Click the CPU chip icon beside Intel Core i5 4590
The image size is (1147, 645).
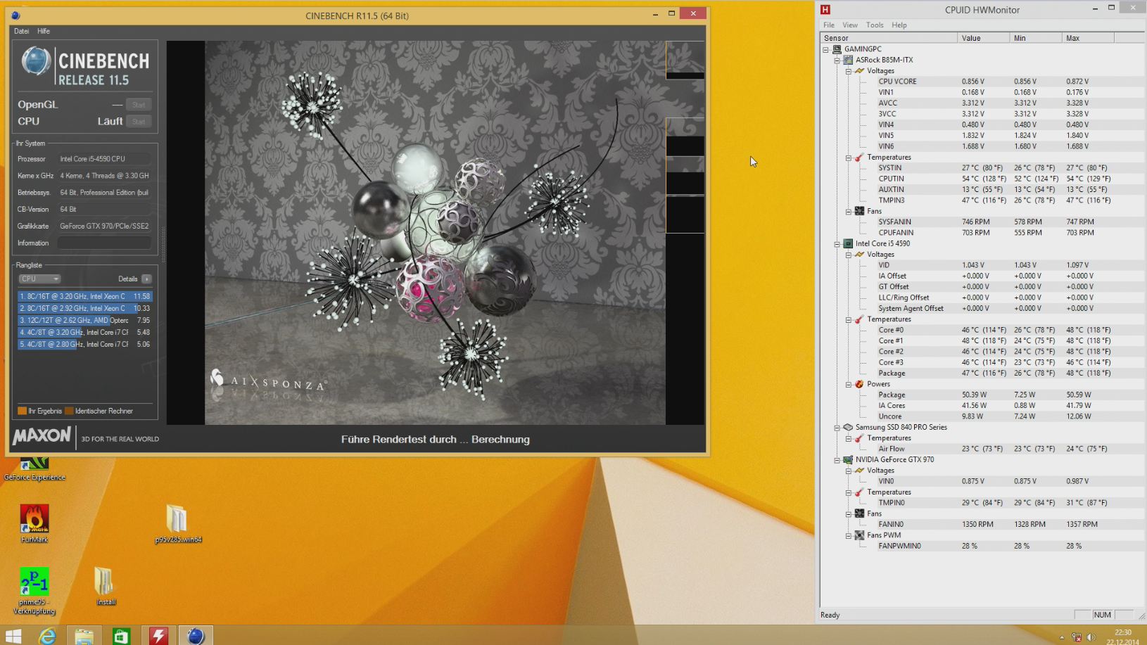click(848, 244)
